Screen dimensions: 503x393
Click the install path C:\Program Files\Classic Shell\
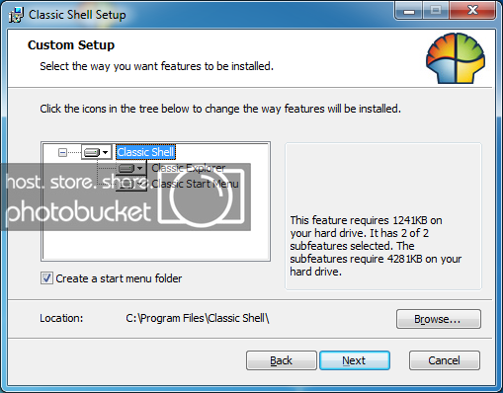point(198,318)
